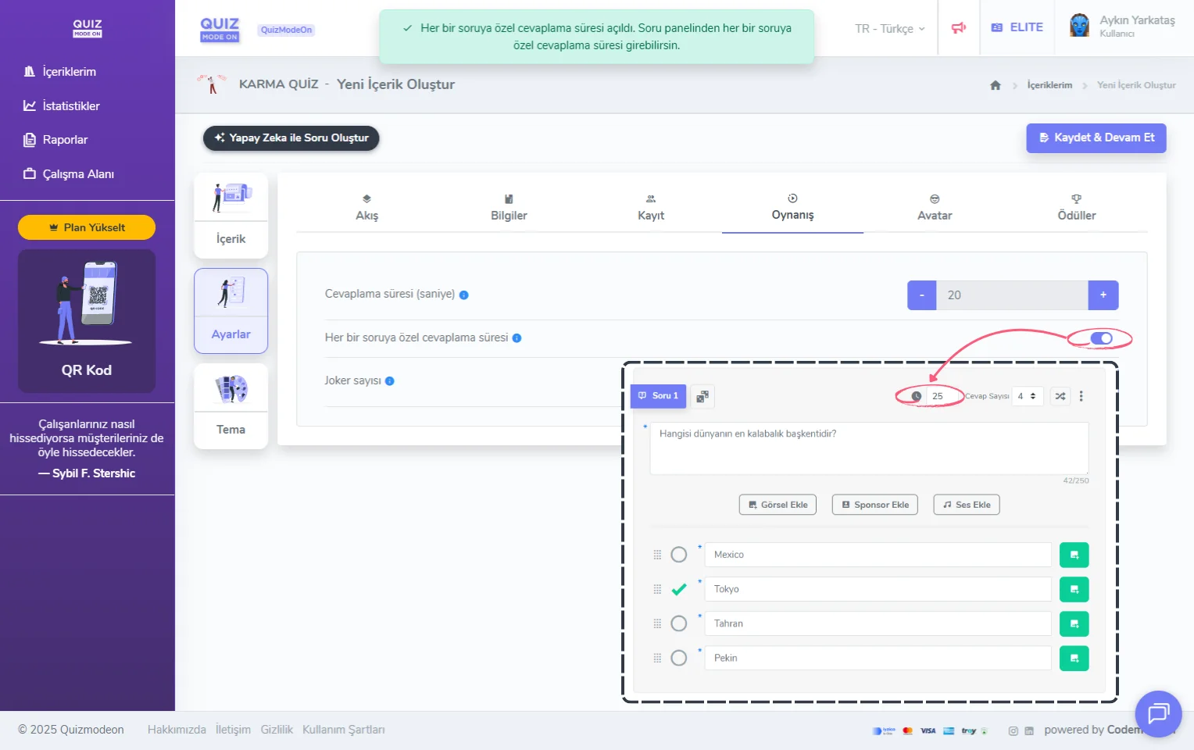
Task: Open the Cevap Sayısı answer count selector
Action: pyautogui.click(x=1027, y=396)
